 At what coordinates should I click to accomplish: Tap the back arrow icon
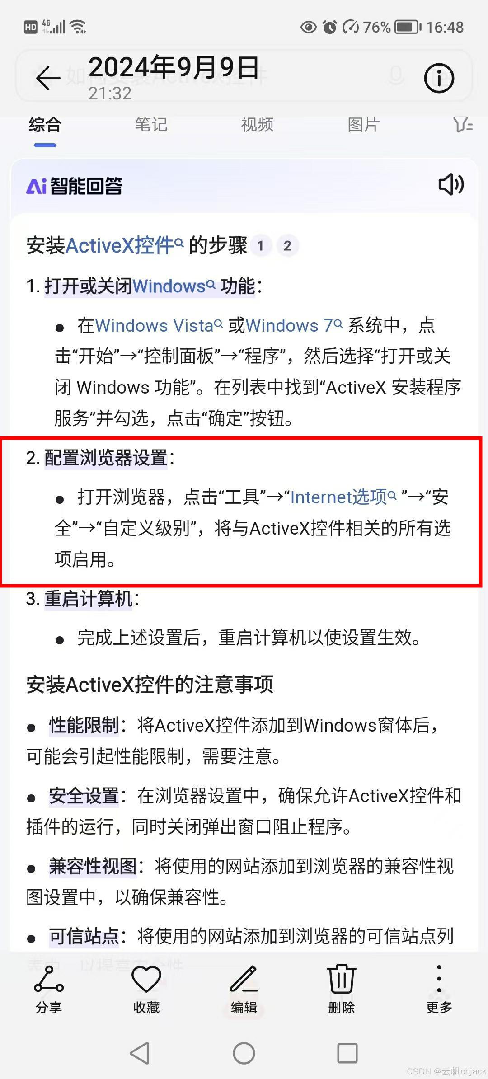(48, 78)
